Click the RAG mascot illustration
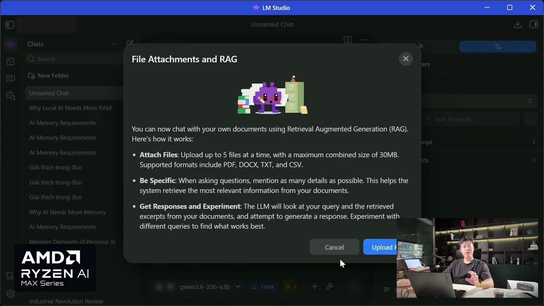Image resolution: width=544 pixels, height=306 pixels. 272,95
